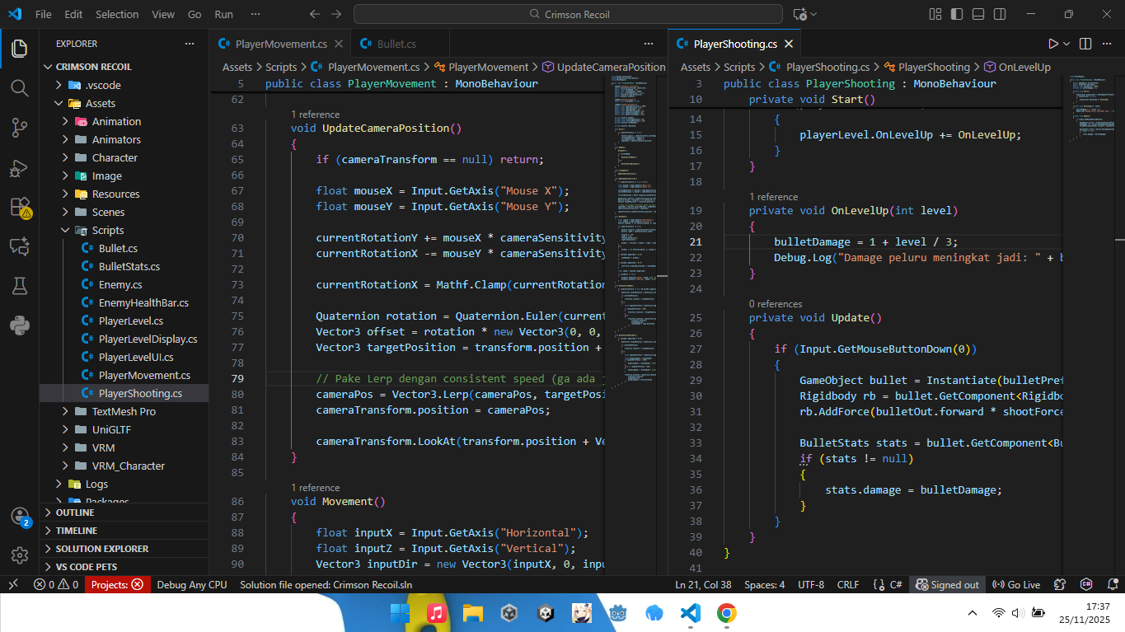The height and width of the screenshot is (632, 1125).
Task: Toggle the bottom panel layout button
Action: click(977, 14)
